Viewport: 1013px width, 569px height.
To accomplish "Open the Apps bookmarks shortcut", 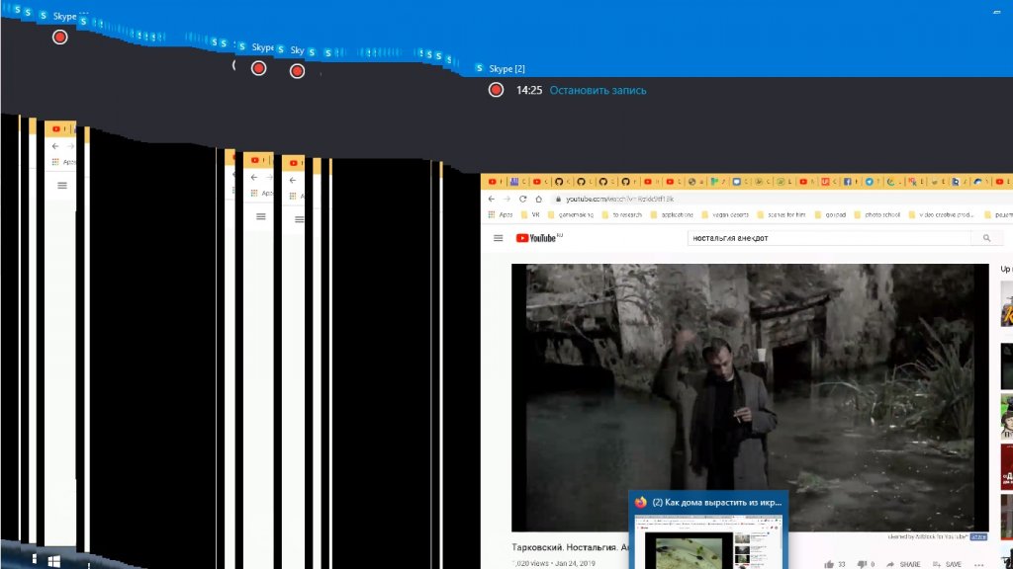I will pos(501,214).
